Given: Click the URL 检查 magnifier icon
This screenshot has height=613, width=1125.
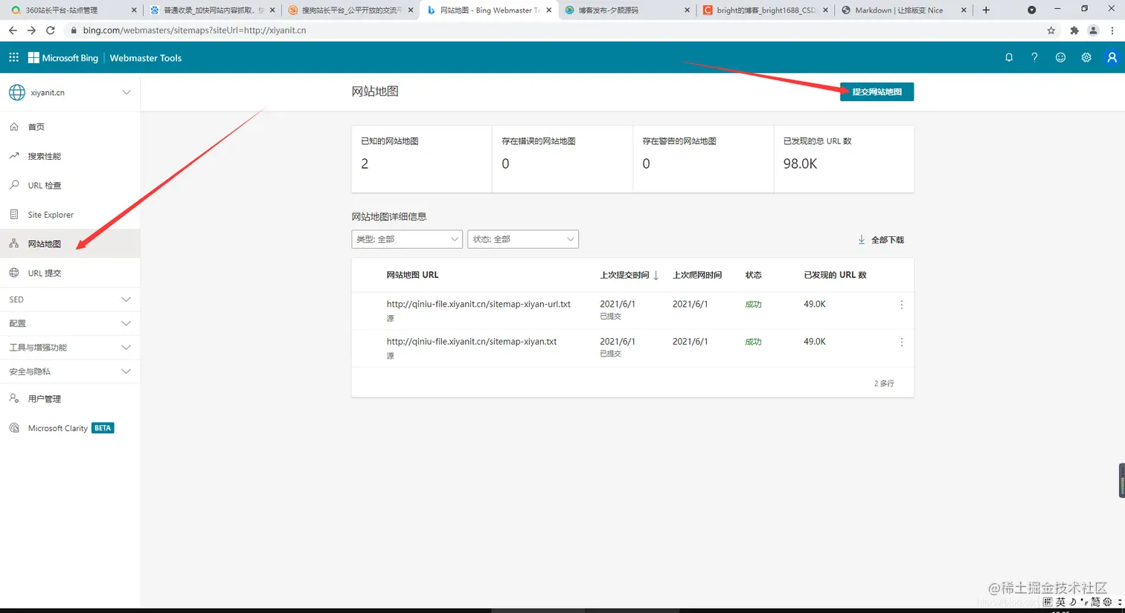Looking at the screenshot, I should coord(14,185).
